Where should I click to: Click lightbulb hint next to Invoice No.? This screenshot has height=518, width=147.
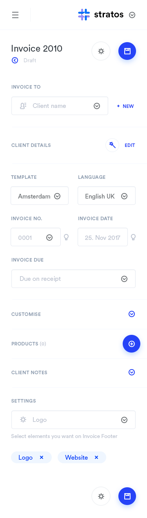point(66,237)
